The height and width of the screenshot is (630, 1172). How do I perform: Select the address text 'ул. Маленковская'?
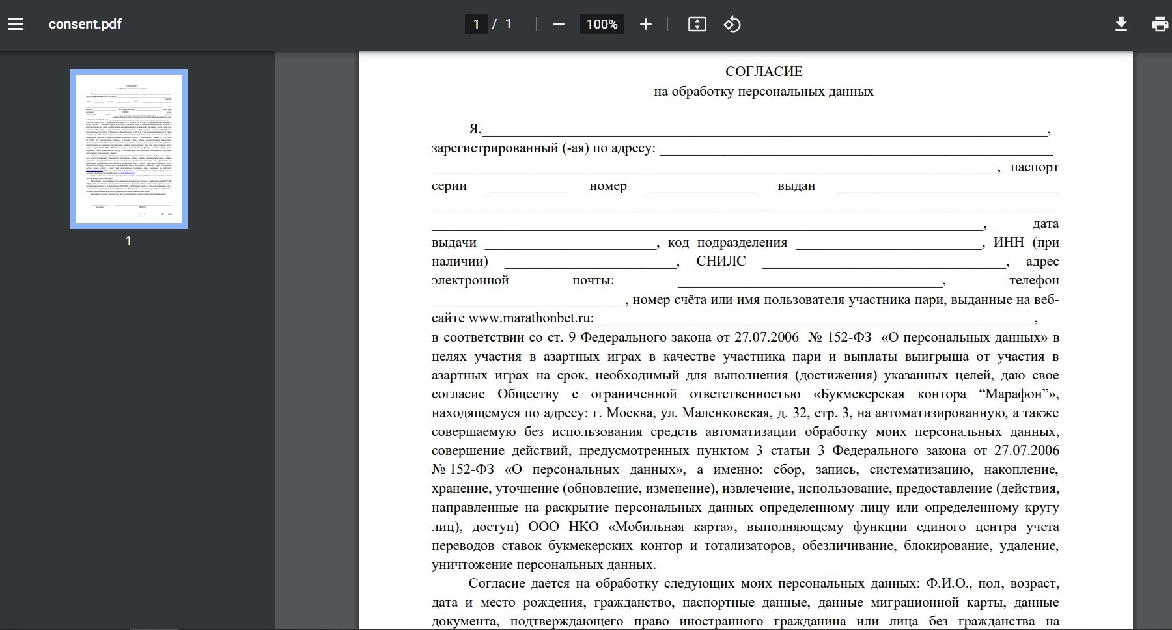[x=714, y=413]
